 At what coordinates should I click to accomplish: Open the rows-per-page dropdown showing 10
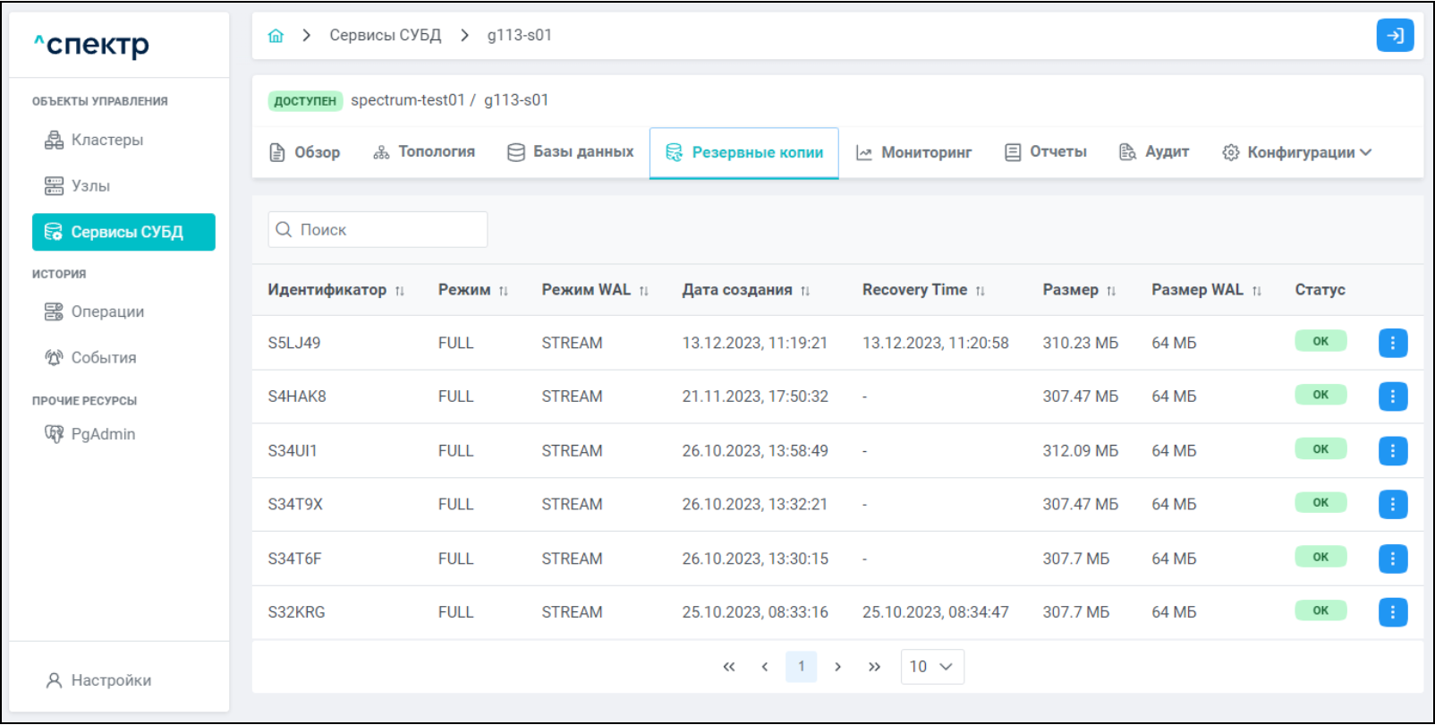point(931,667)
